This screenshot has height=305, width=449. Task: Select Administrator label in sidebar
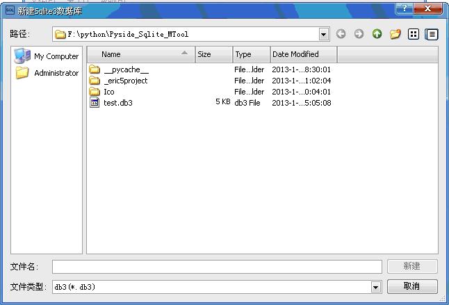(x=56, y=73)
